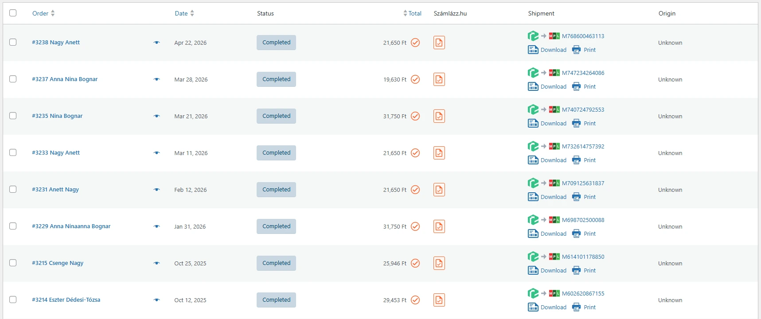Click date Apr 22, 2026

191,43
